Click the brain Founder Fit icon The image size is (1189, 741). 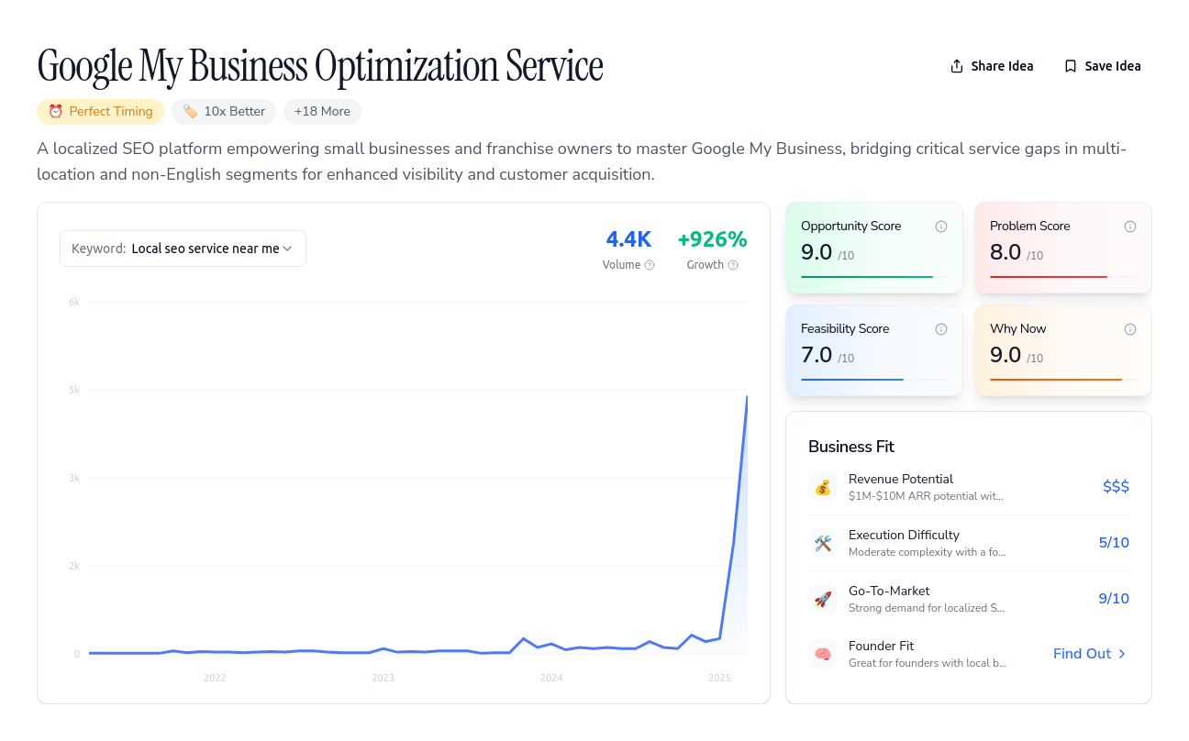823,654
